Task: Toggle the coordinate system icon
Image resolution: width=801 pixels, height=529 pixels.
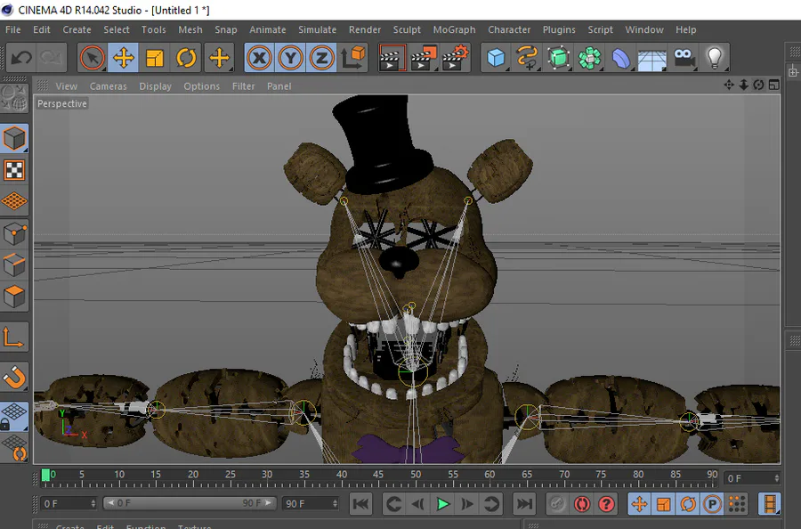Action: [x=353, y=57]
